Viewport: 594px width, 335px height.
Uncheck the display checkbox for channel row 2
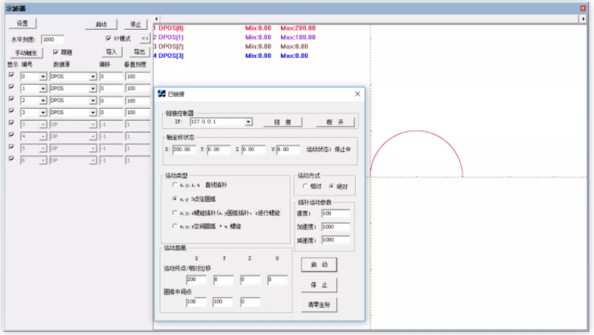pyautogui.click(x=11, y=99)
